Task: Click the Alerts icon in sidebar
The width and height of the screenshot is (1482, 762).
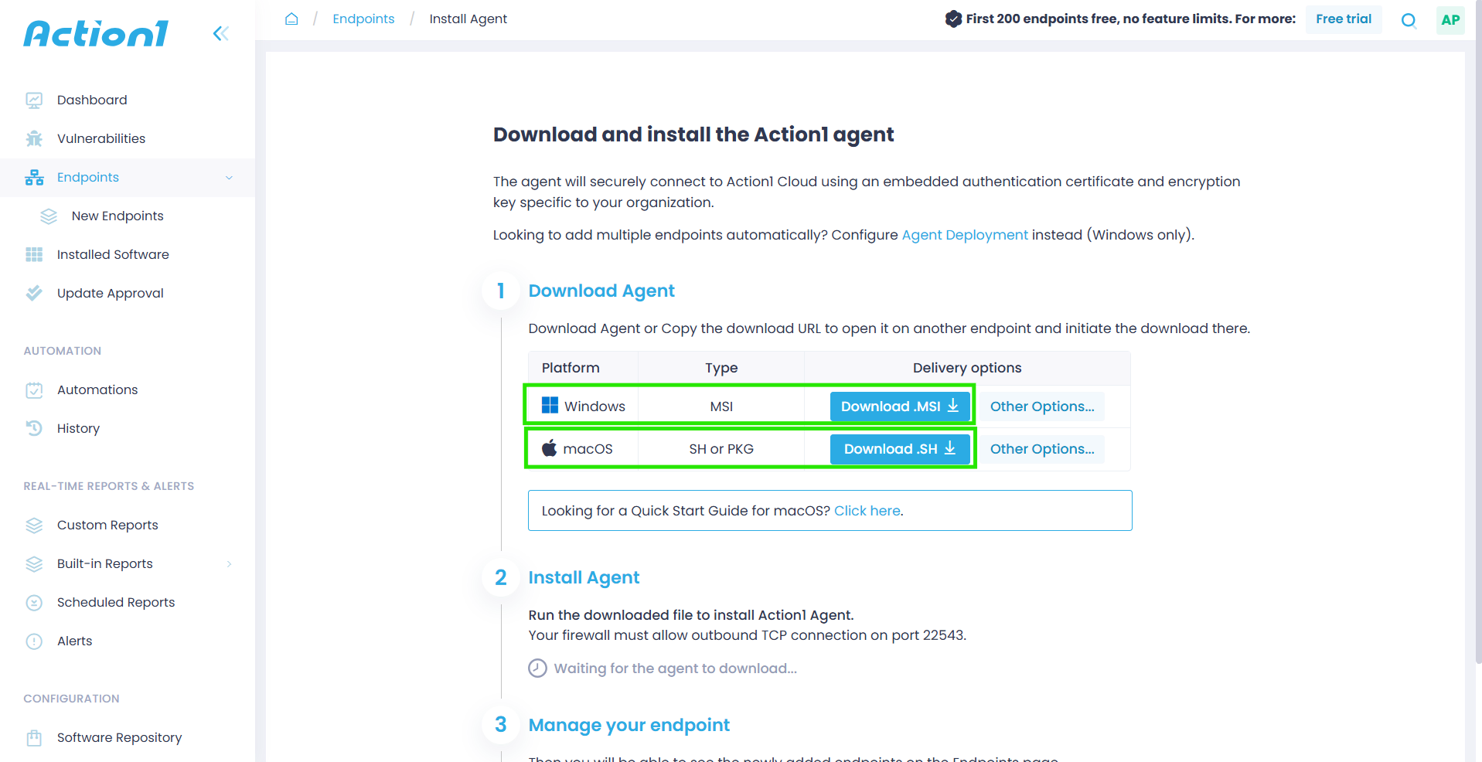Action: click(34, 641)
